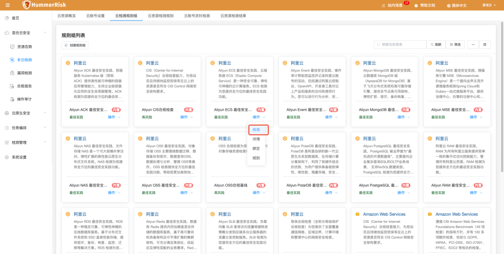Click the 筛选 filter button

(x=455, y=45)
